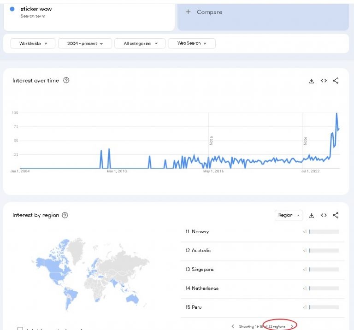The height and width of the screenshot is (330, 354).
Task: Open embed code for Interest over time
Action: pyautogui.click(x=324, y=81)
